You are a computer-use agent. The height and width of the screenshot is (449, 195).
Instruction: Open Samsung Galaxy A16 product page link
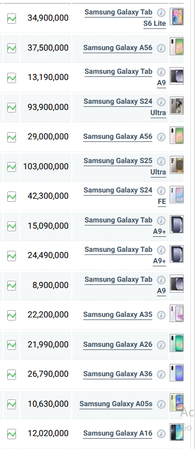point(118,433)
